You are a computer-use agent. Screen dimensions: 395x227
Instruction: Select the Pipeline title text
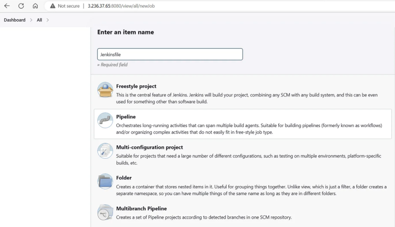tap(126, 117)
